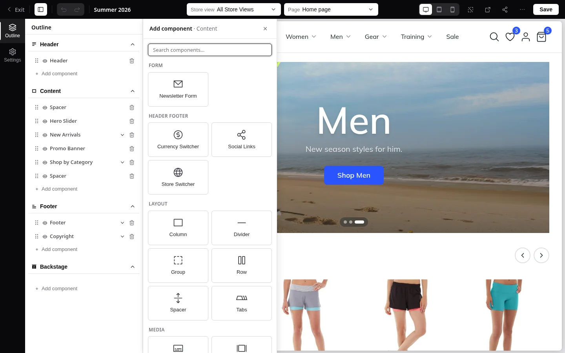Exit the theme editor
Screen dimensions: 565x353
(x=16, y=9)
